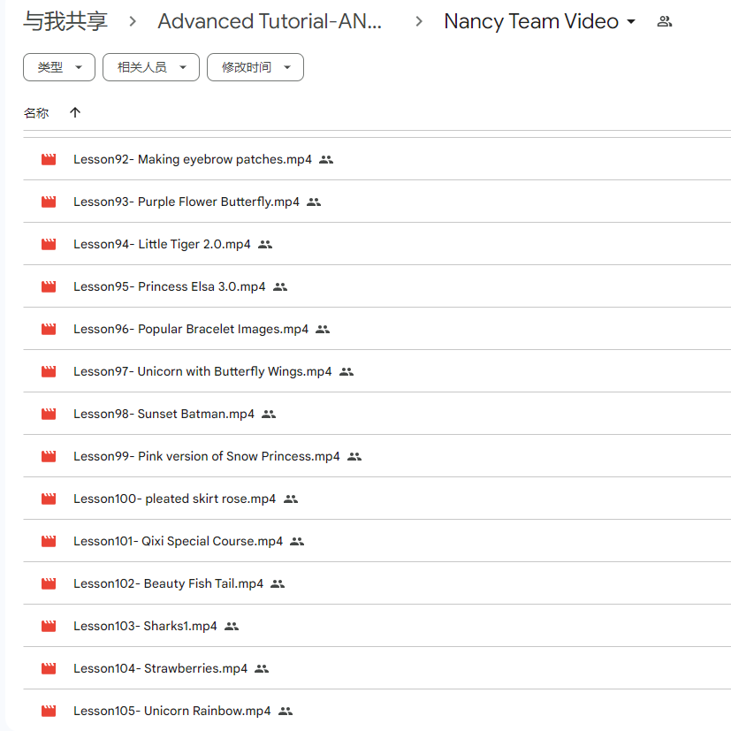Click the 名称 column header
This screenshot has width=731, height=731.
[36, 113]
